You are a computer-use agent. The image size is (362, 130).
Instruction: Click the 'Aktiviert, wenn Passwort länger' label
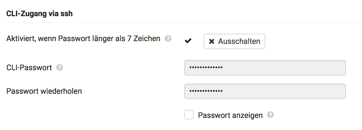coord(83,39)
